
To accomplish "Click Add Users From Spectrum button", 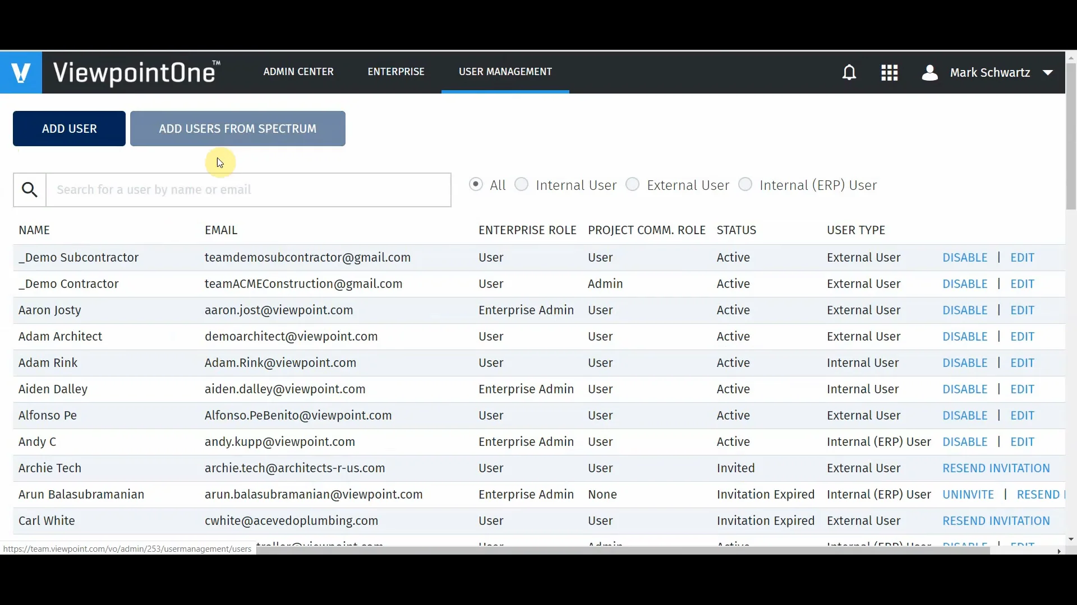I will [238, 129].
